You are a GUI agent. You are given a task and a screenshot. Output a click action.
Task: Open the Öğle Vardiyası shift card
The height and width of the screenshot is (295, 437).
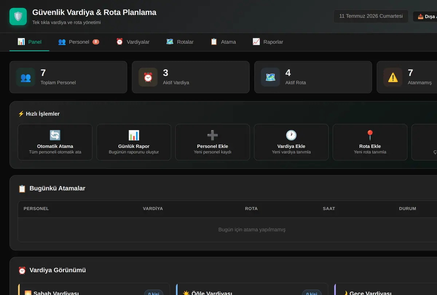[x=252, y=289]
